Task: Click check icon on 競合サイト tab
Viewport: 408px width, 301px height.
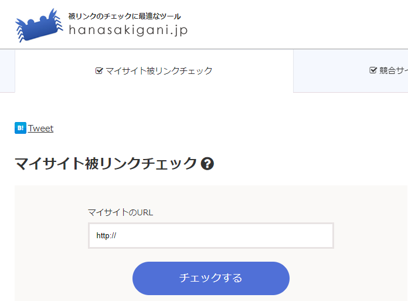Action: click(373, 70)
